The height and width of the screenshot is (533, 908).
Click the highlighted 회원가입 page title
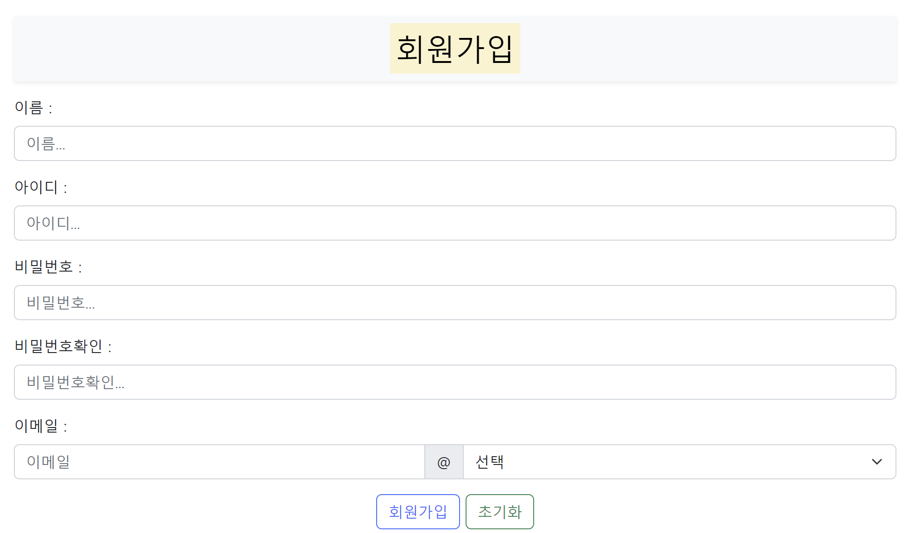pos(455,48)
